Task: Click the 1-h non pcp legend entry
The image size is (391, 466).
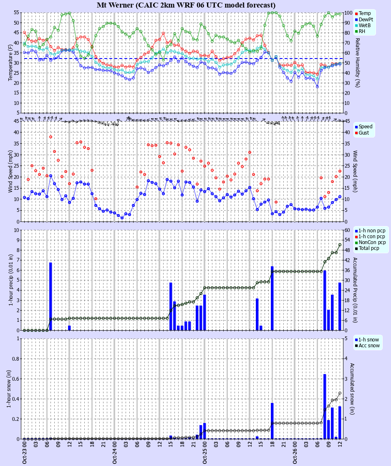Action: pos(370,231)
